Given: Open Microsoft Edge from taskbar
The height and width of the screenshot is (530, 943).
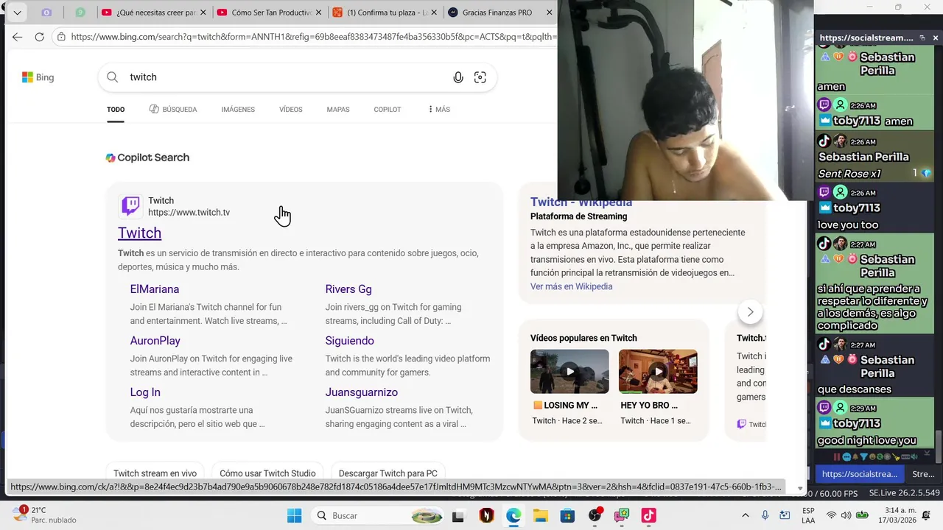Looking at the screenshot, I should (513, 516).
